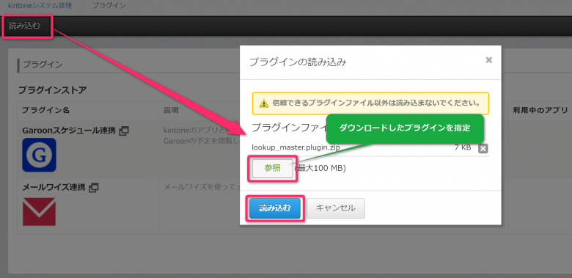Click the 利用中のアプリ column header

pos(540,110)
